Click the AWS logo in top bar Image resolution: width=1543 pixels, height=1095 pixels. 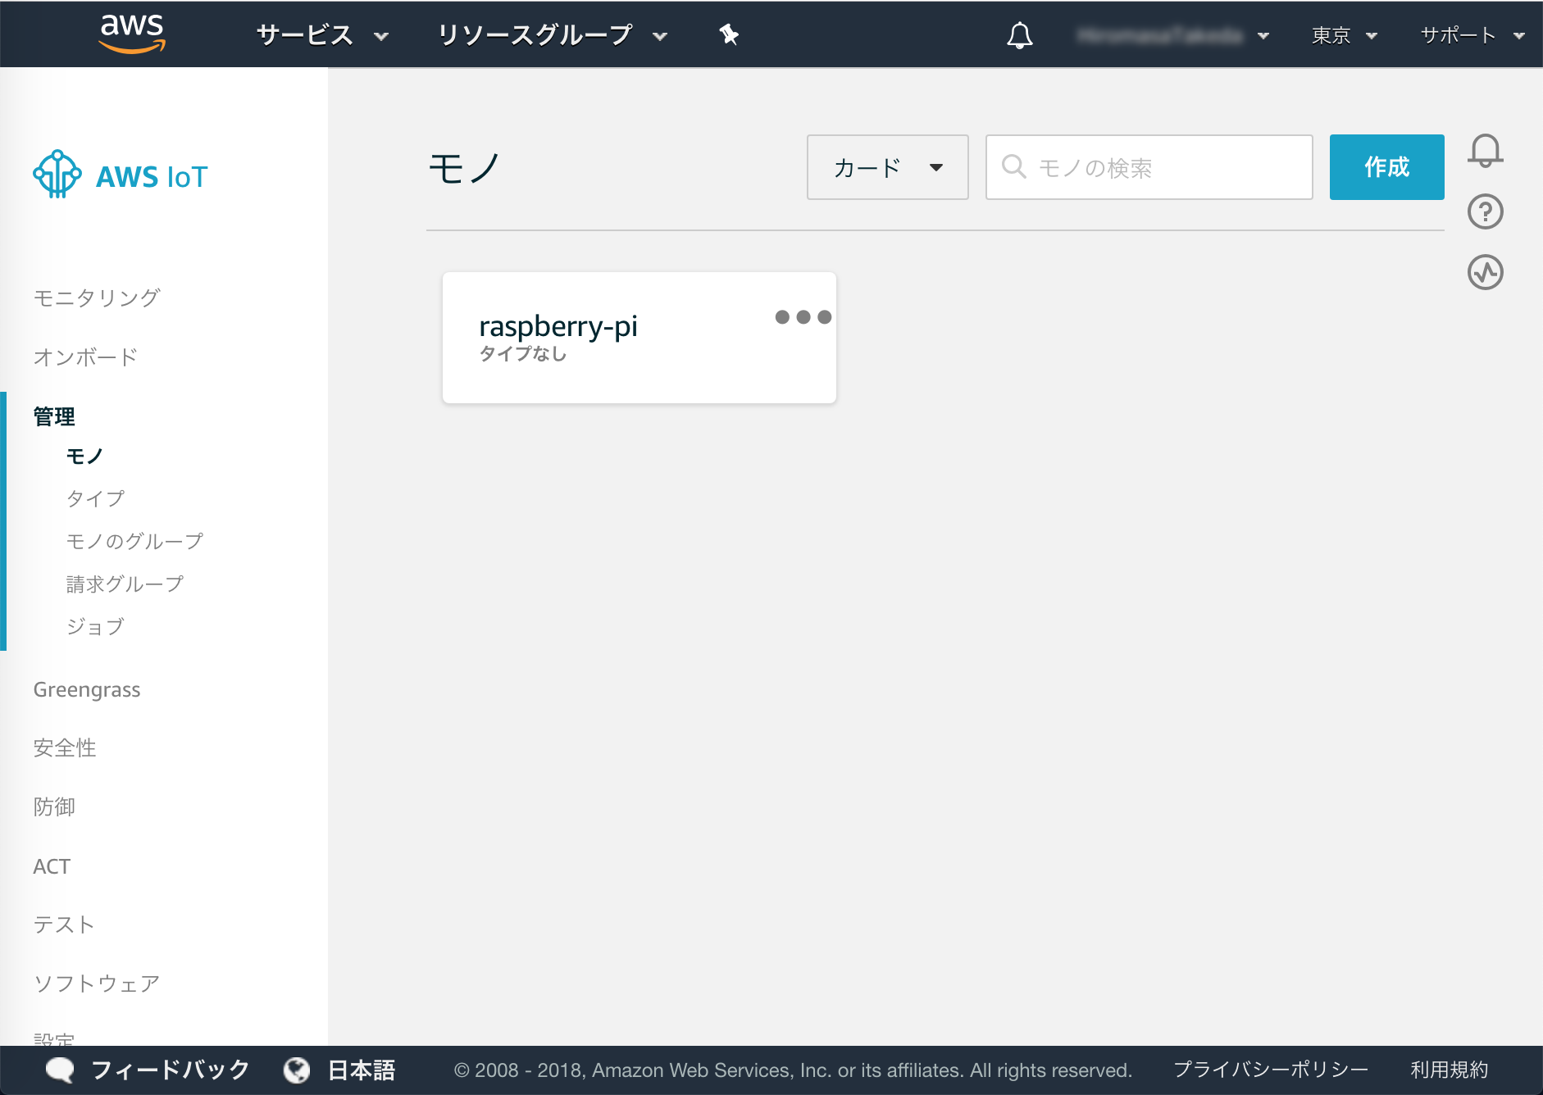[x=132, y=34]
